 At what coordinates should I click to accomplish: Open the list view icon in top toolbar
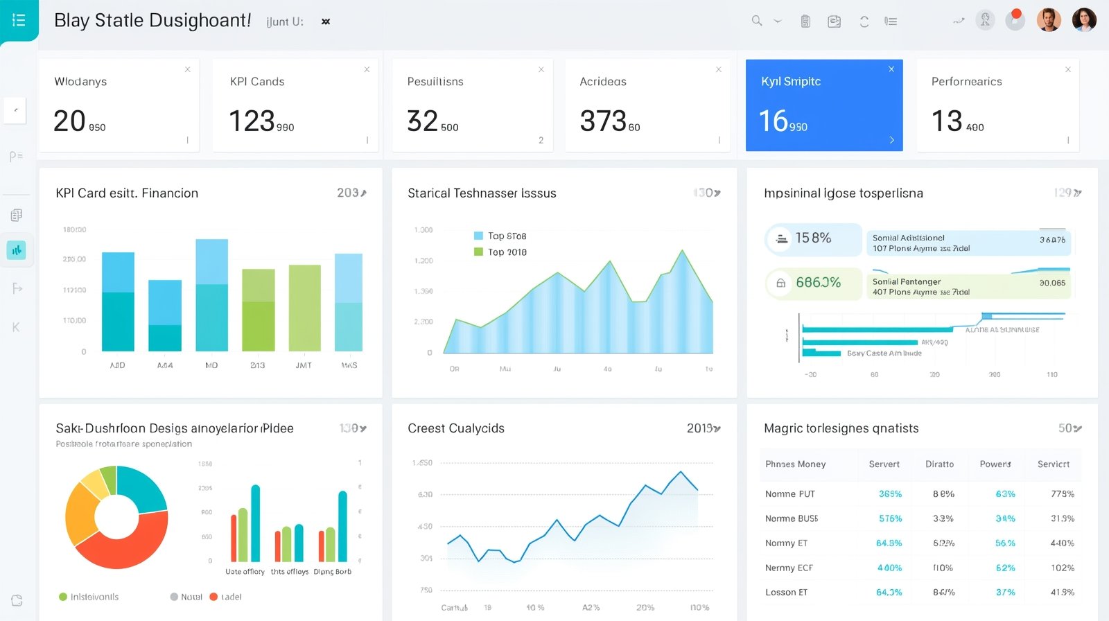[x=891, y=21]
